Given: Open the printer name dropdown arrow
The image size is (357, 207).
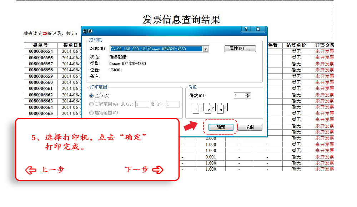Looking at the screenshot, I should coord(206,49).
